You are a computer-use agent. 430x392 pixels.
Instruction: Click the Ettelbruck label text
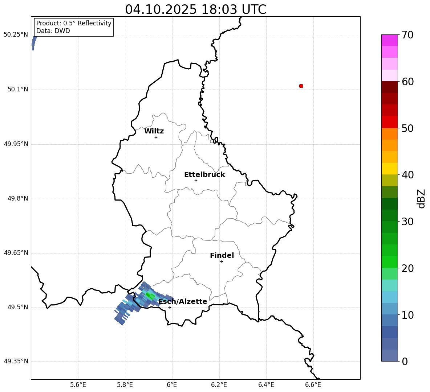click(204, 175)
